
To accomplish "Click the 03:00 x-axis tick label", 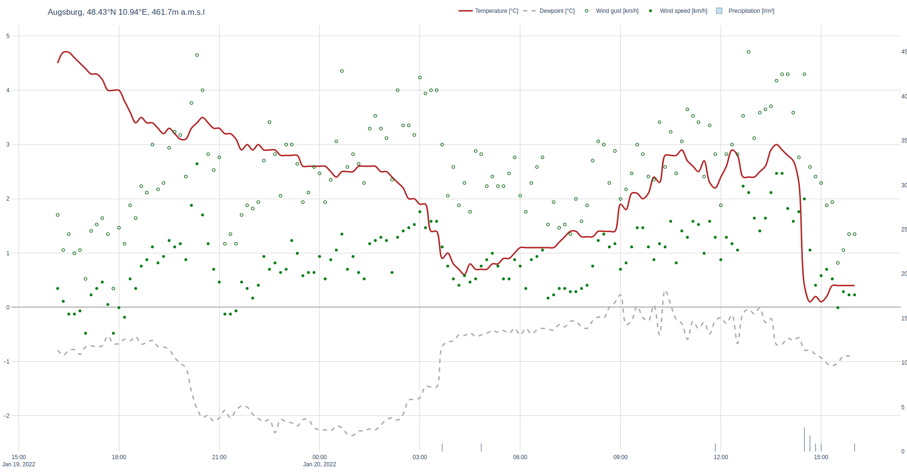I will click(x=420, y=457).
